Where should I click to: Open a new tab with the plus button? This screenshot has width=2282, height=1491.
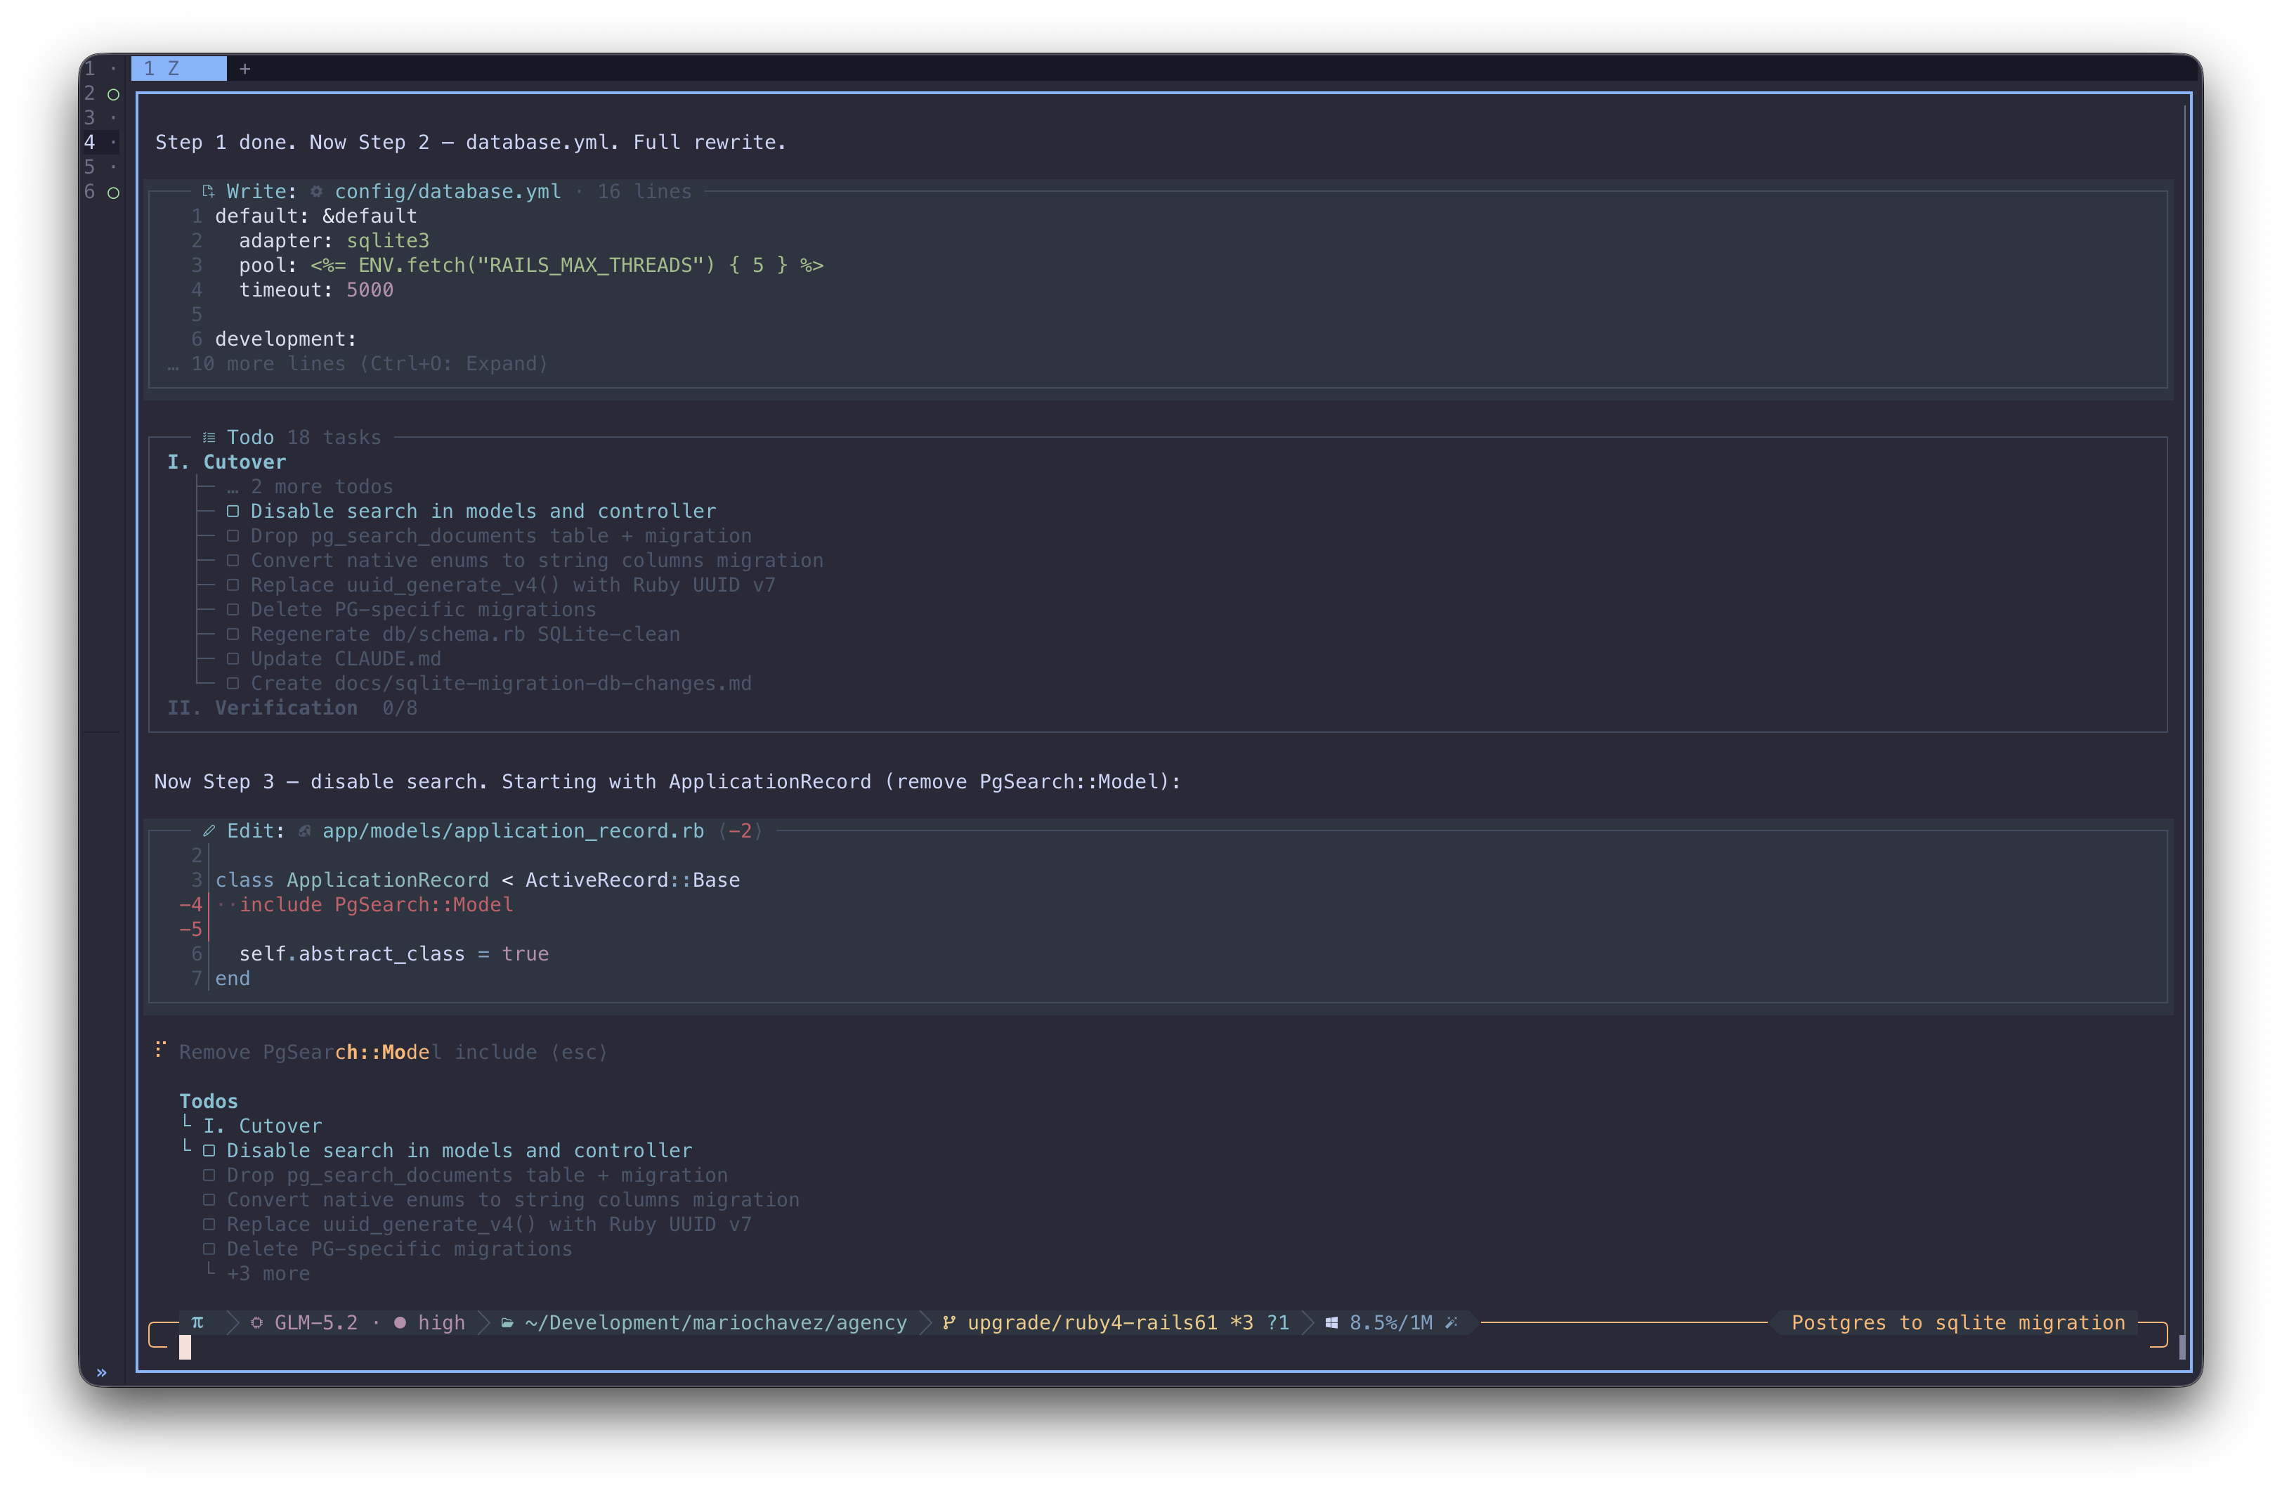pos(244,68)
